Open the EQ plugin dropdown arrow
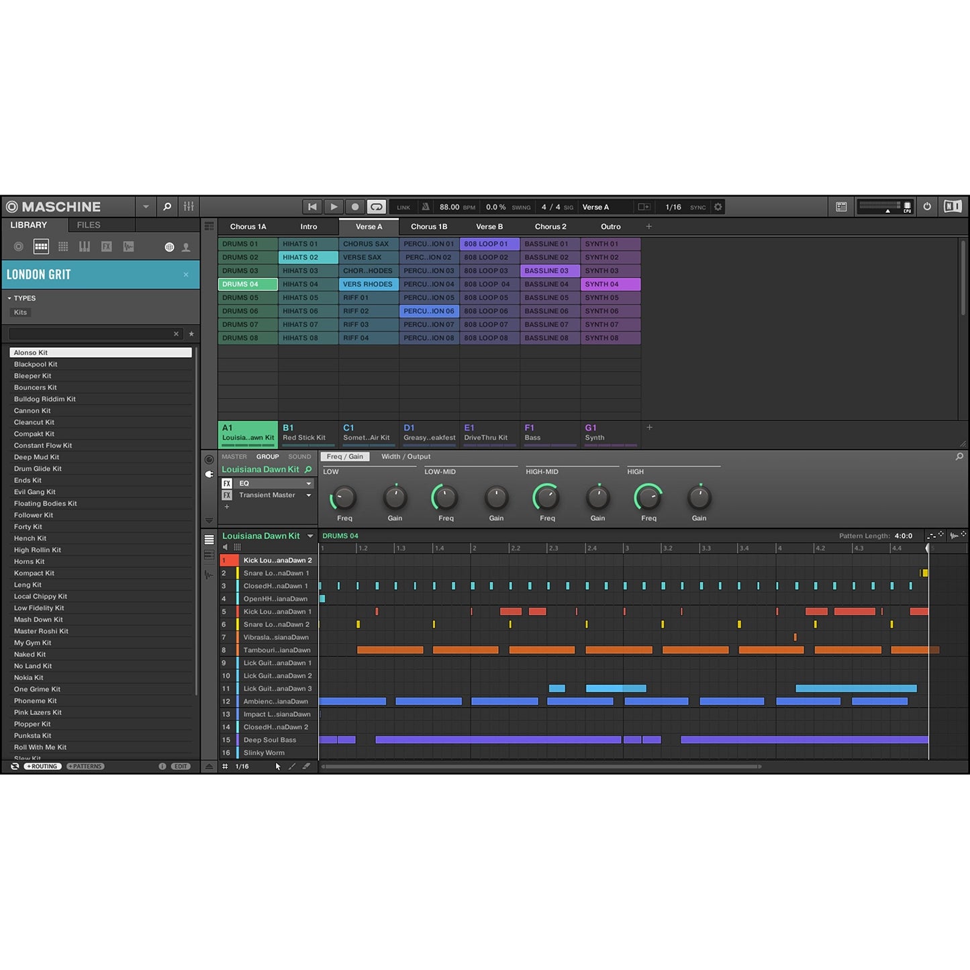This screenshot has width=970, height=970. [x=308, y=483]
